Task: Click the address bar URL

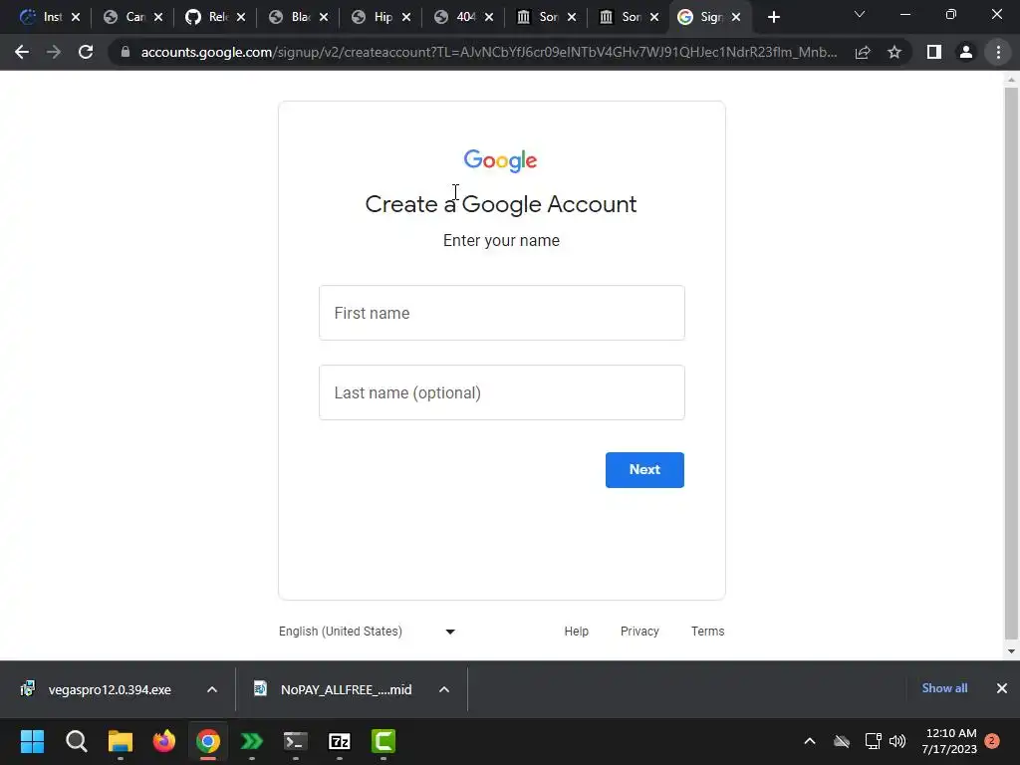Action: (489, 52)
